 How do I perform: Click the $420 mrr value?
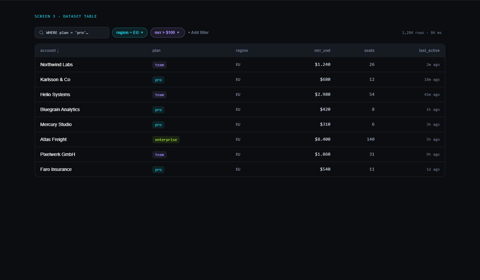(325, 109)
